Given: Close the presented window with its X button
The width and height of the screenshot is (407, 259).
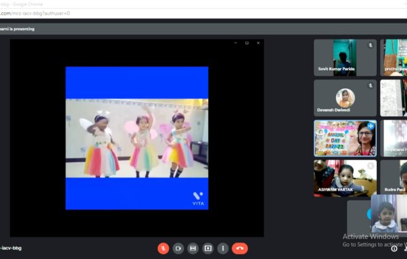Looking at the screenshot, I should 258,43.
